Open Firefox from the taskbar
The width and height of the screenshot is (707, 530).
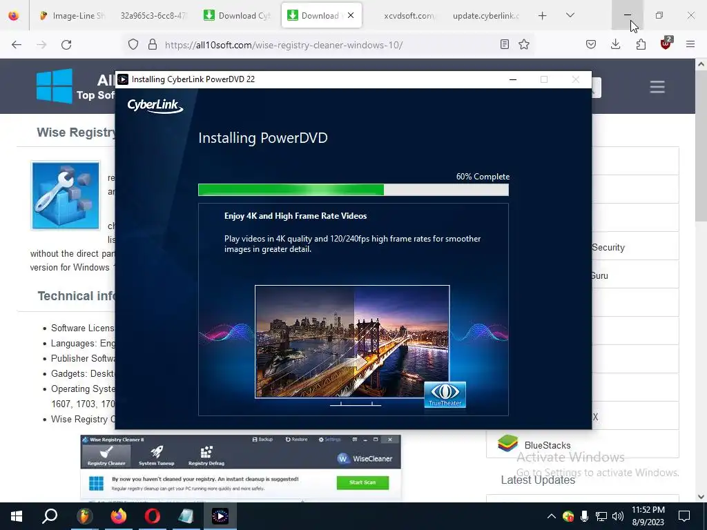click(x=119, y=516)
